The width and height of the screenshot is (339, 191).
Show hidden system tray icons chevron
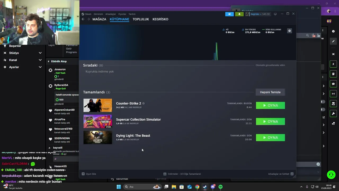301,187
